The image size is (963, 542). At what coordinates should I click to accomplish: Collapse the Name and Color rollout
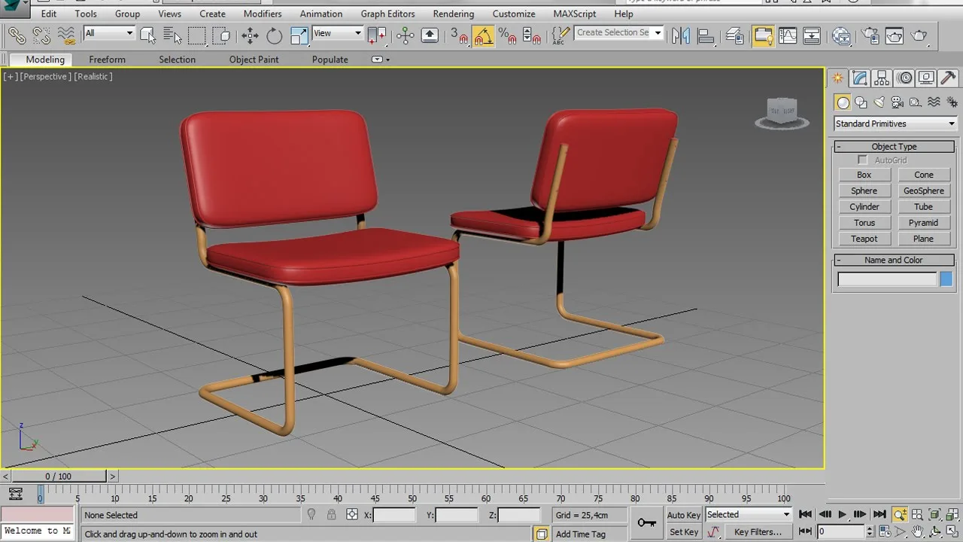(x=894, y=260)
